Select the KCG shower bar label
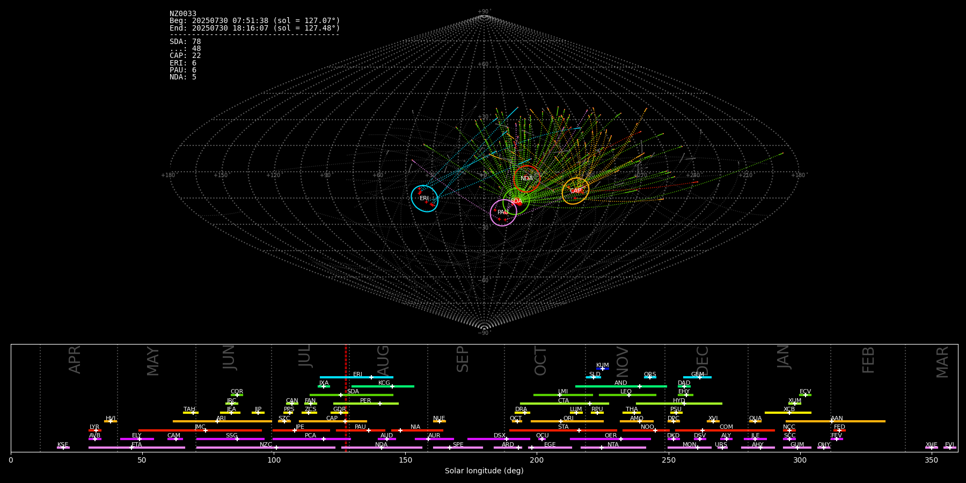Image resolution: width=966 pixels, height=483 pixels. point(384,383)
